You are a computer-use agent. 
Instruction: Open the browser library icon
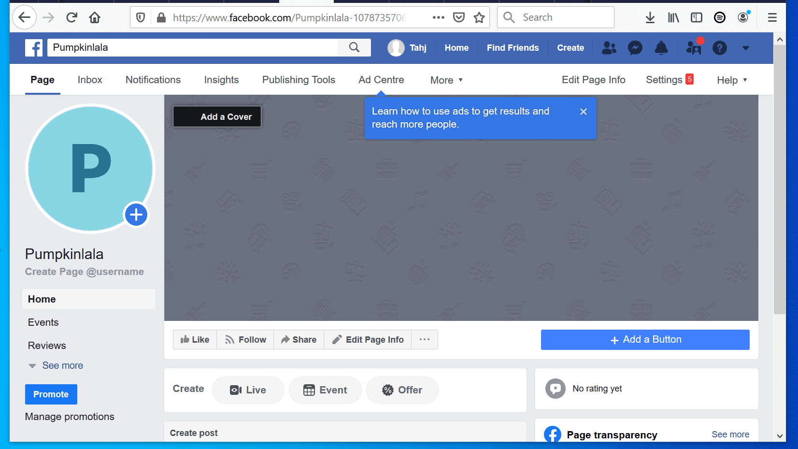(673, 18)
